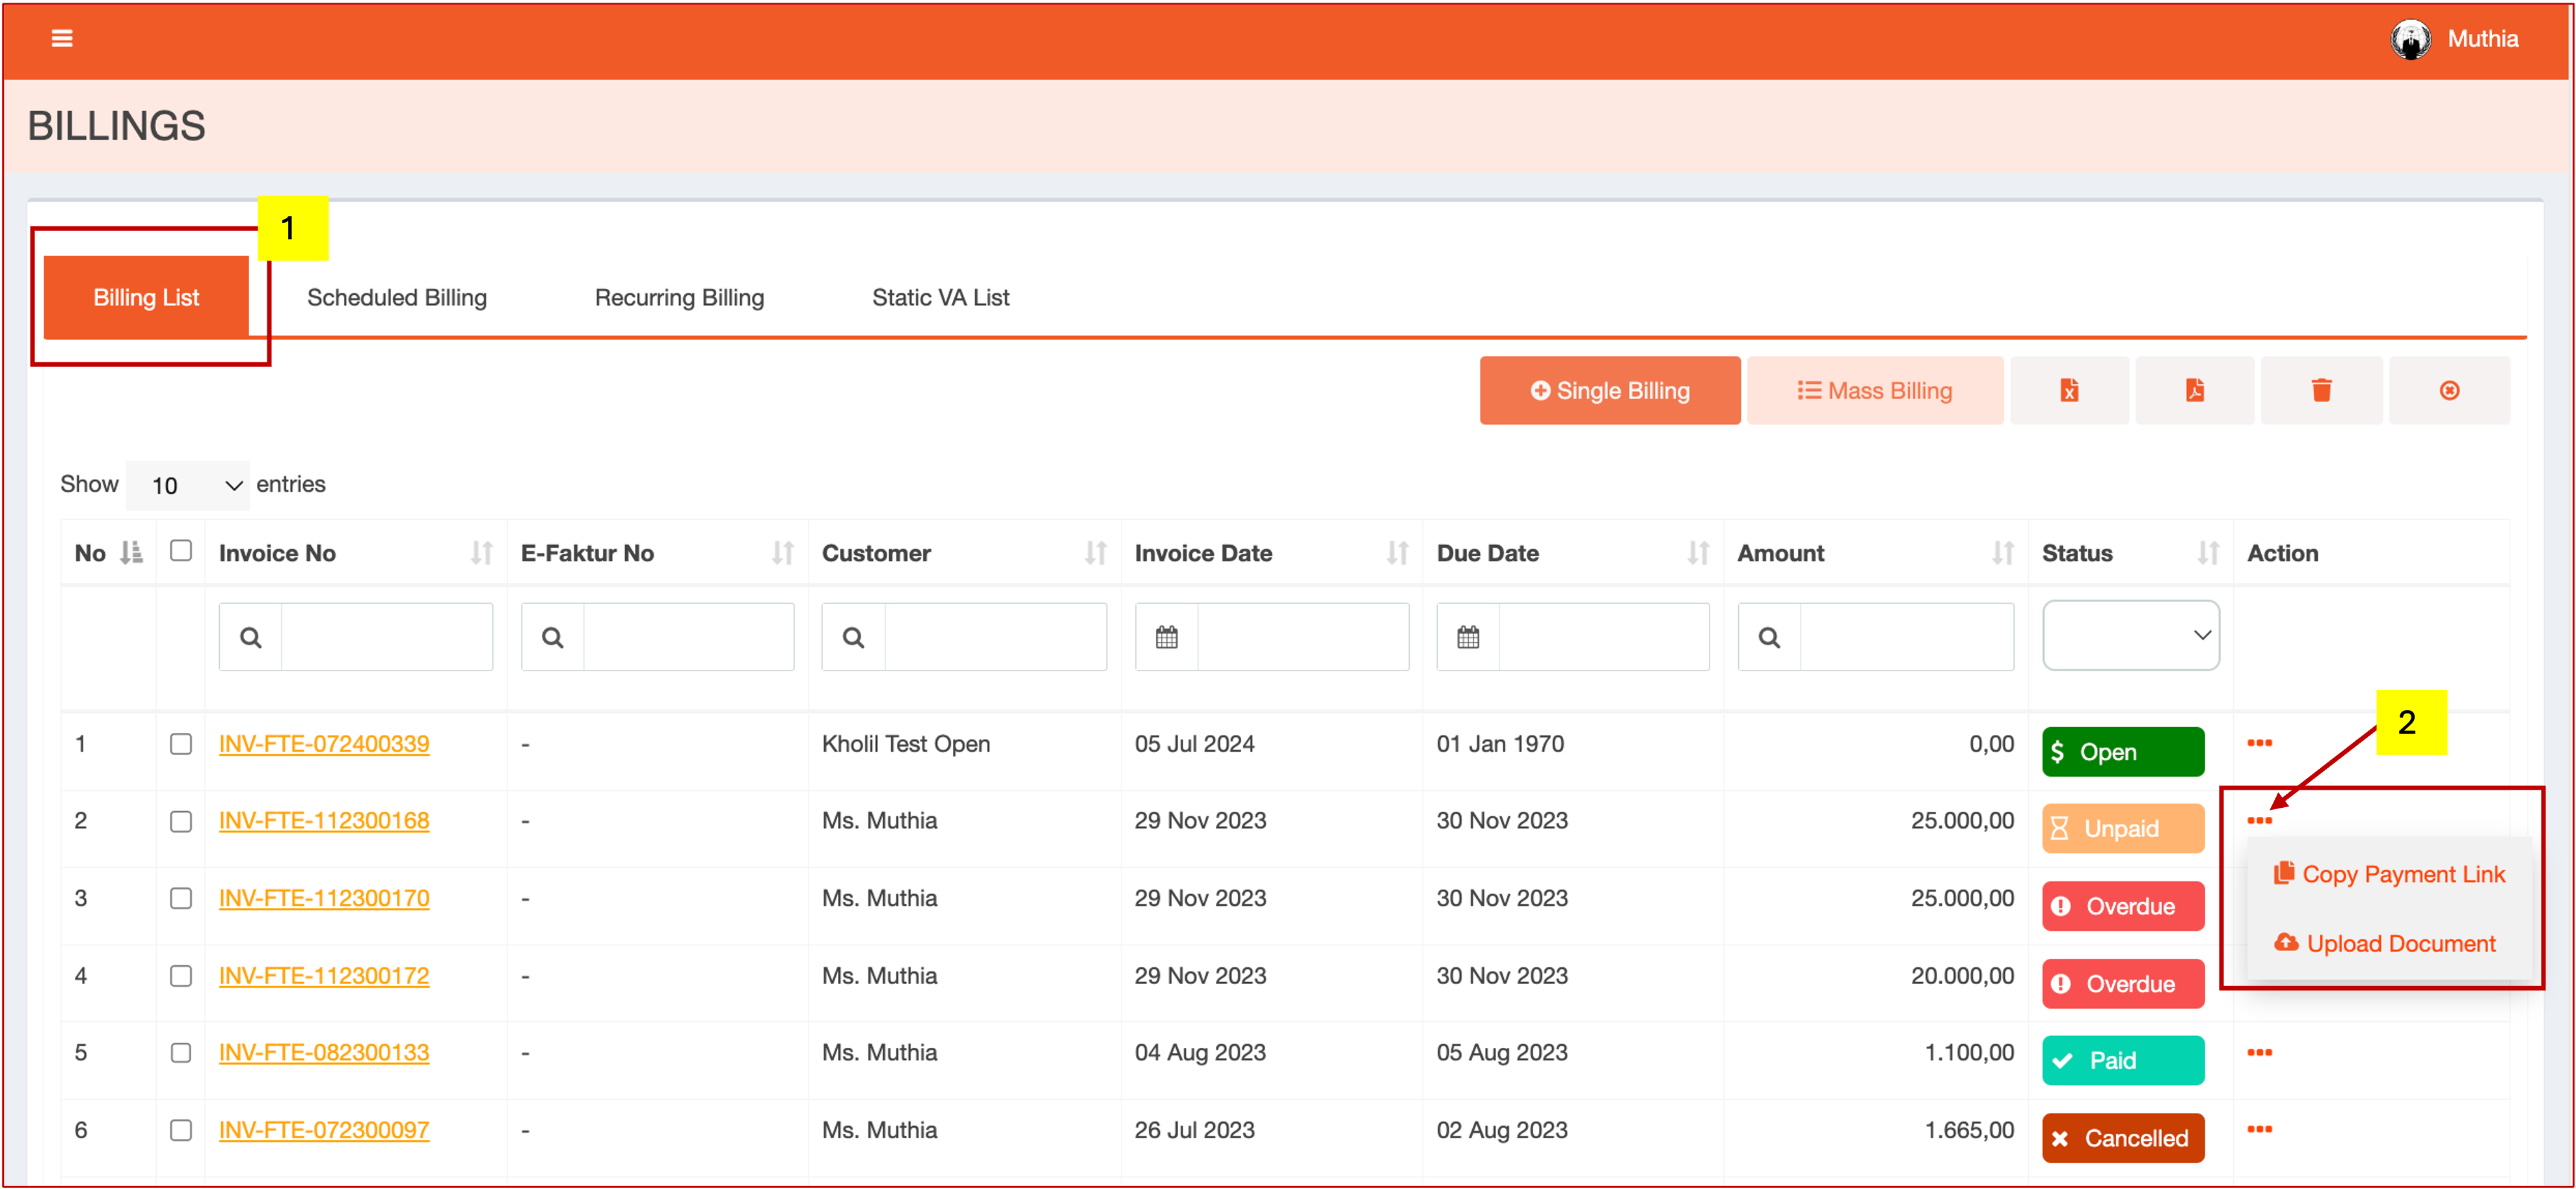2576x1189 pixels.
Task: Click the PDF export icon button
Action: coord(2194,391)
